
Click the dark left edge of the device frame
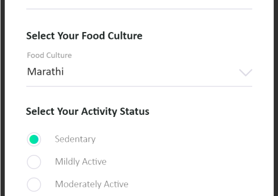(x=3, y=98)
